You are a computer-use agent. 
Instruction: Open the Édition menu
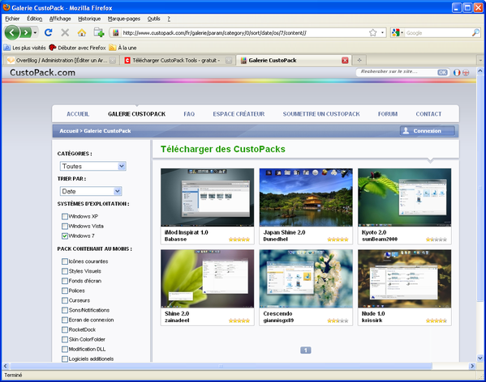[34, 19]
